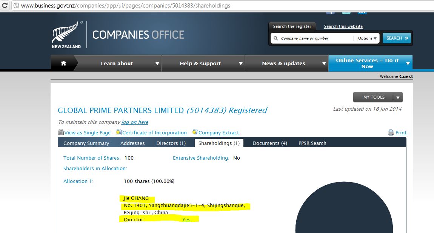Click 100 shares (100.00%) text
434x233 pixels.
coord(149,181)
